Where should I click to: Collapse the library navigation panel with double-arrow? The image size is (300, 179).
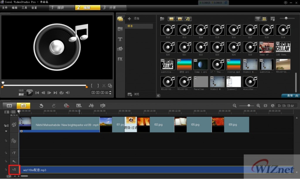click(158, 96)
